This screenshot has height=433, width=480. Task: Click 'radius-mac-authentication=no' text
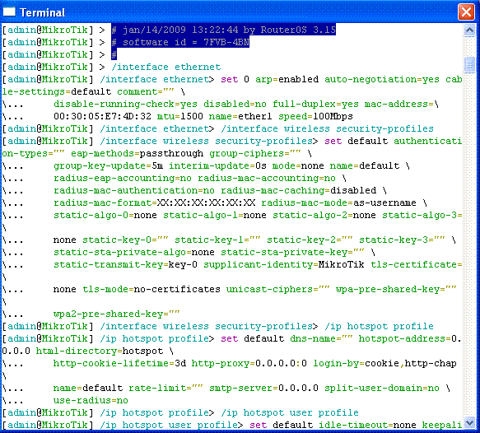(x=133, y=190)
